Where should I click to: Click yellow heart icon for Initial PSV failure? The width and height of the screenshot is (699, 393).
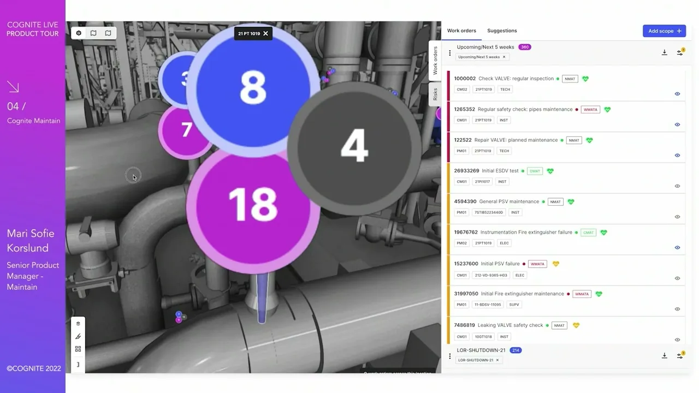pos(556,264)
